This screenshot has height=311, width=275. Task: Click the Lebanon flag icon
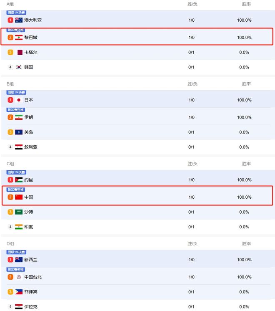[19, 38]
